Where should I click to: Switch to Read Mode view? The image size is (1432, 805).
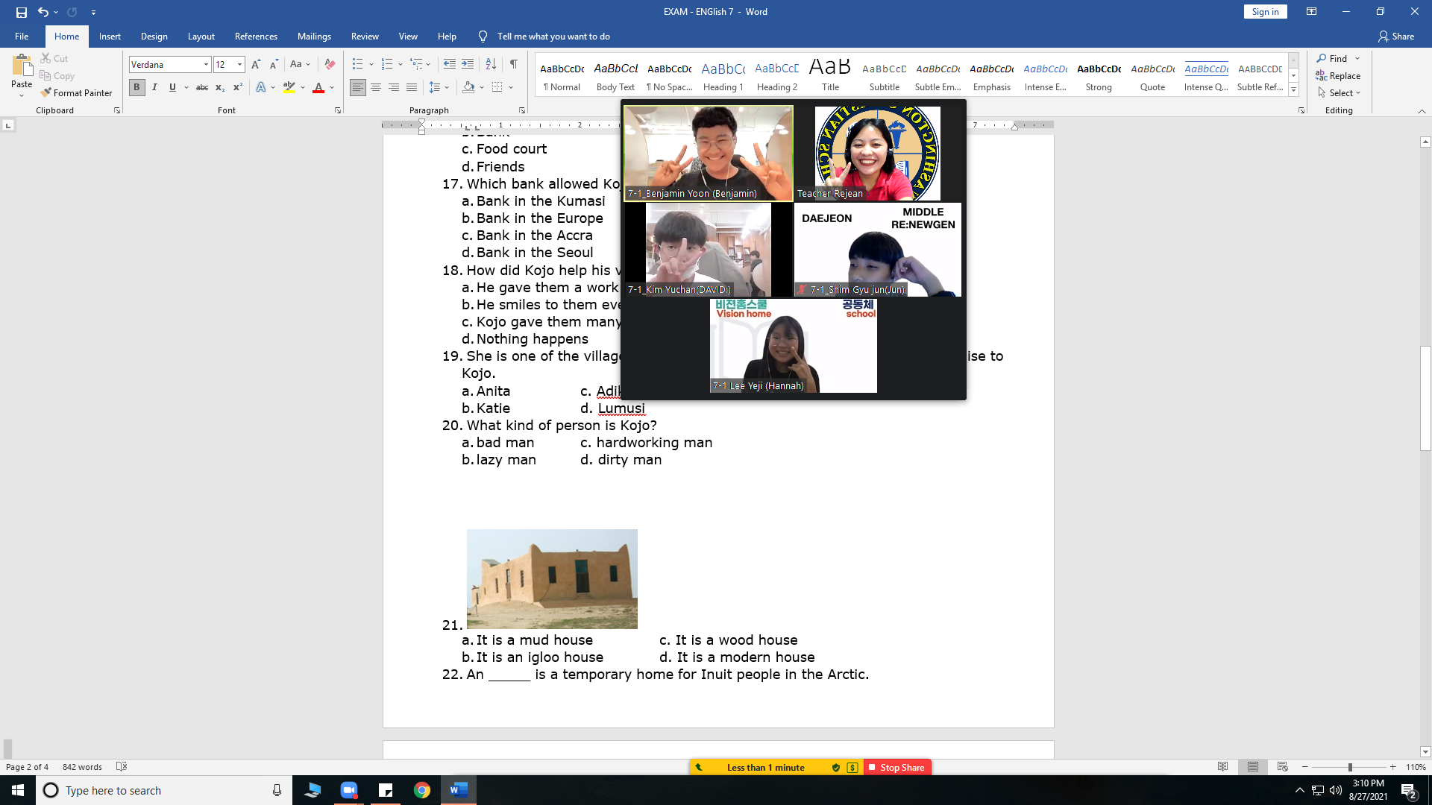(x=1222, y=767)
